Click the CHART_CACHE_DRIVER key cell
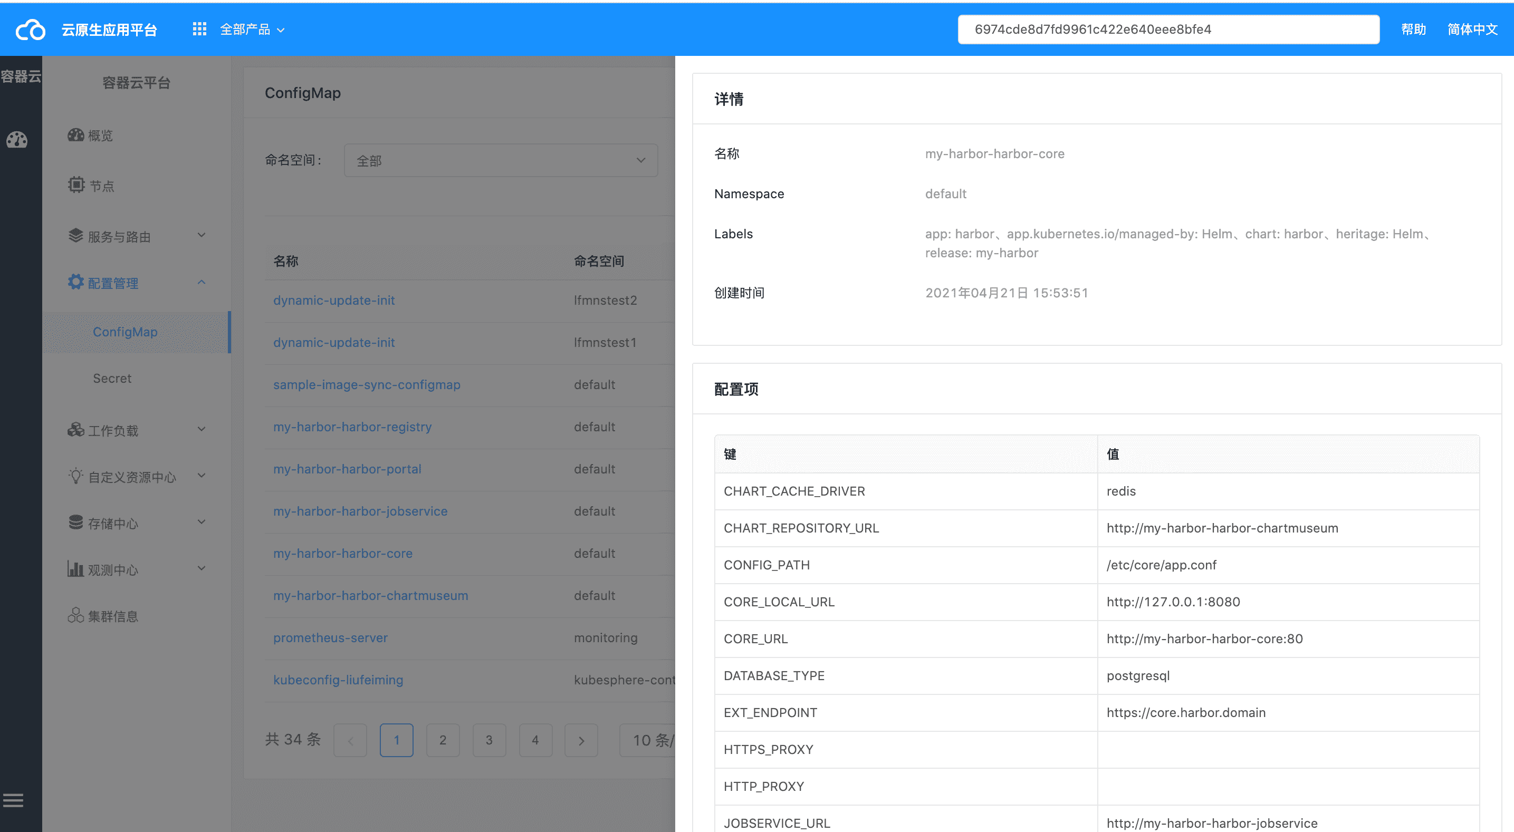This screenshot has width=1514, height=832. 906,492
